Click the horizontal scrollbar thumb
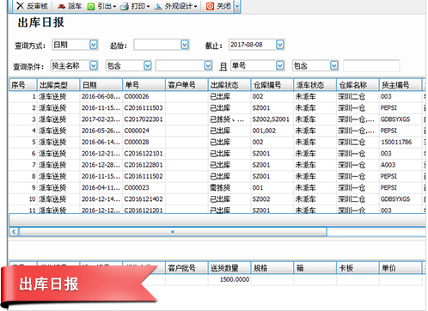Screen dimensions: 428x311 coord(173,231)
